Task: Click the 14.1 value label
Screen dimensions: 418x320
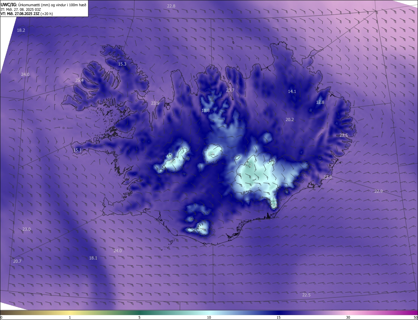Action: click(x=292, y=91)
